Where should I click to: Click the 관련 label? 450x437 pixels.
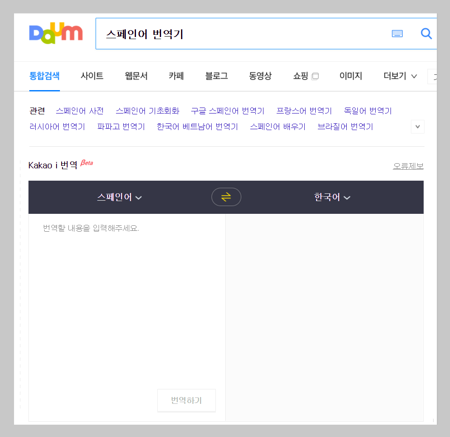[x=37, y=111]
